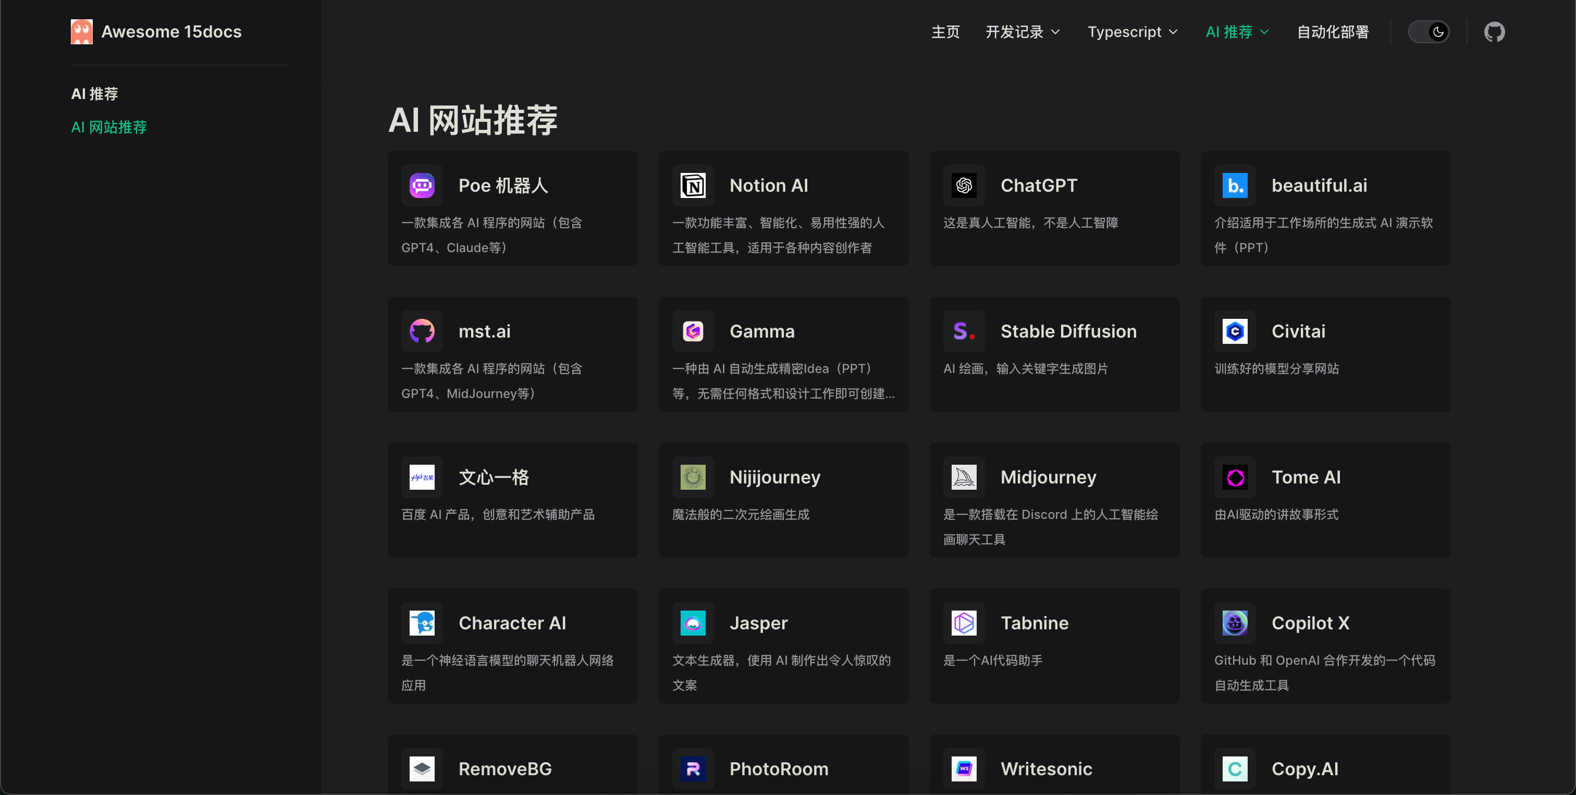Click the Civitai logo icon

1235,331
